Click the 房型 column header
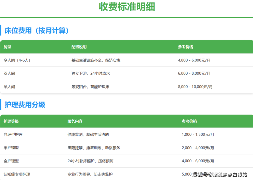The image size is (253, 180). tap(8, 47)
